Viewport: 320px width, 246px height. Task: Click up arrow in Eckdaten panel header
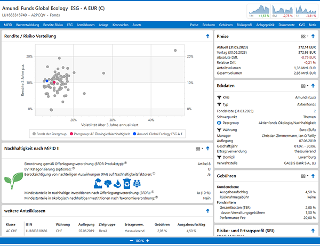click(313, 86)
